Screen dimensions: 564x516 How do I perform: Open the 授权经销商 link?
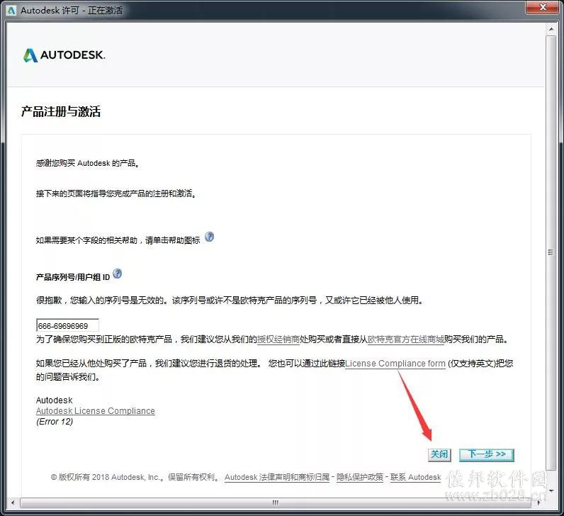point(278,340)
